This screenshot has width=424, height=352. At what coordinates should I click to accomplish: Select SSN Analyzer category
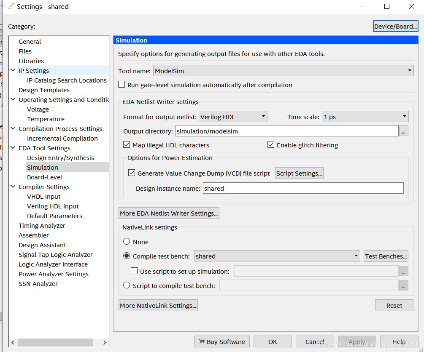pos(38,284)
